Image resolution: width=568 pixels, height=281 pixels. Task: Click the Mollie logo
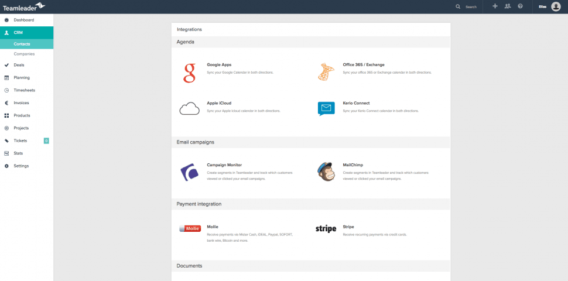190,228
